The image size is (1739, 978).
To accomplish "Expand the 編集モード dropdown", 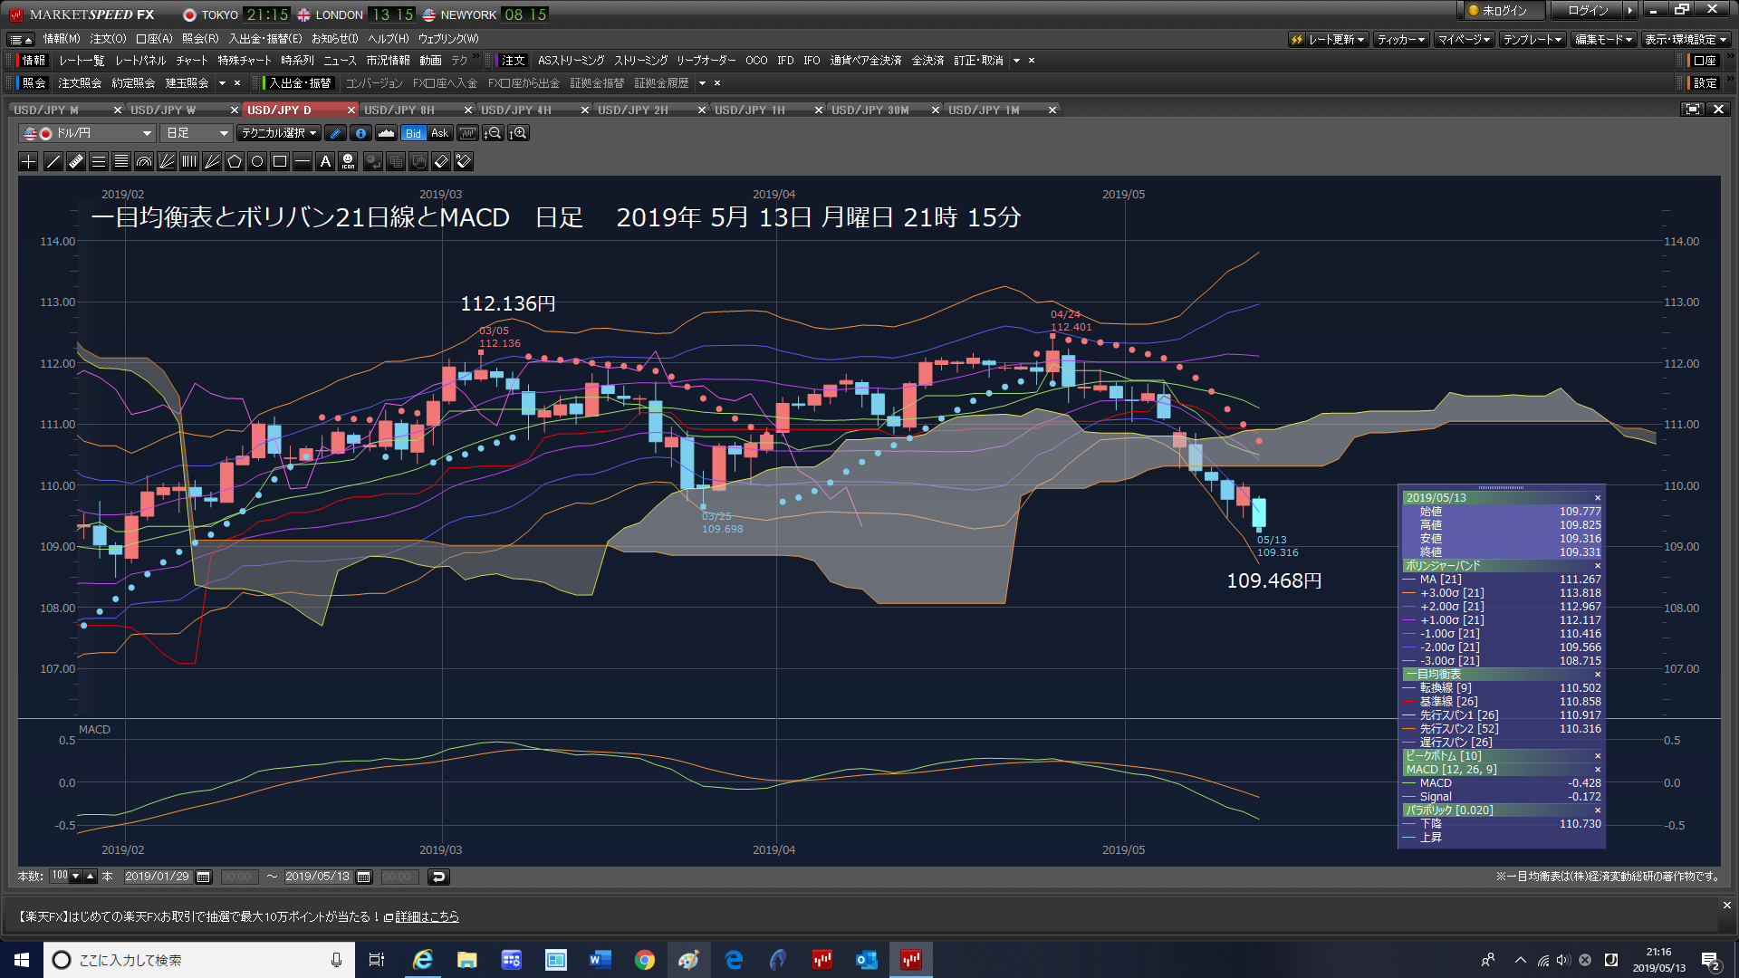I will pos(1603,40).
